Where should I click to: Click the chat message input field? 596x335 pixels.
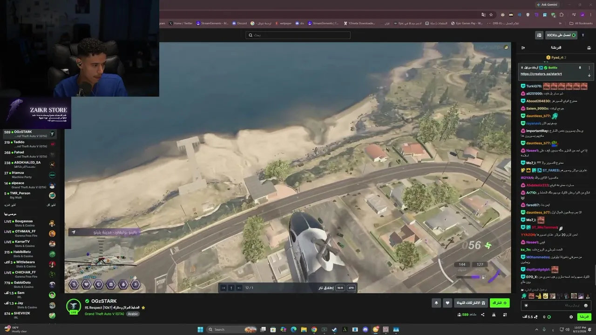point(556,305)
